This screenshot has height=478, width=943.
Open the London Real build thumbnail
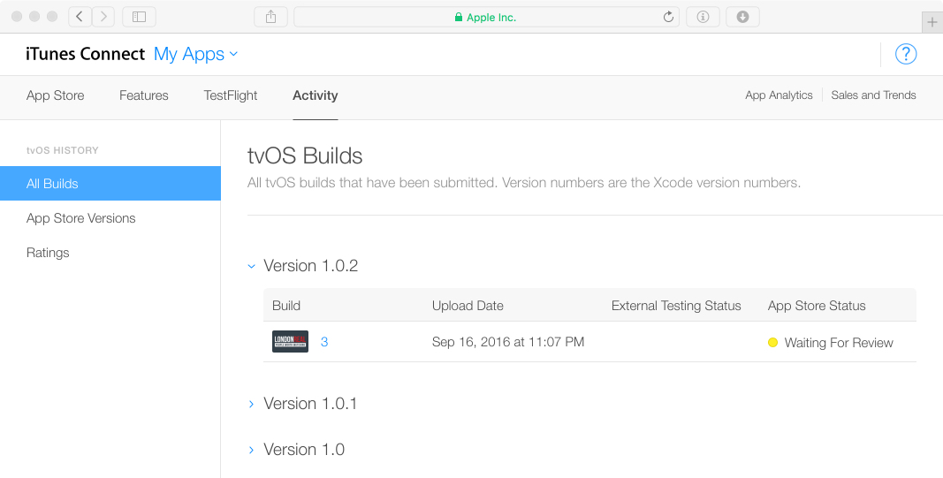(x=291, y=342)
